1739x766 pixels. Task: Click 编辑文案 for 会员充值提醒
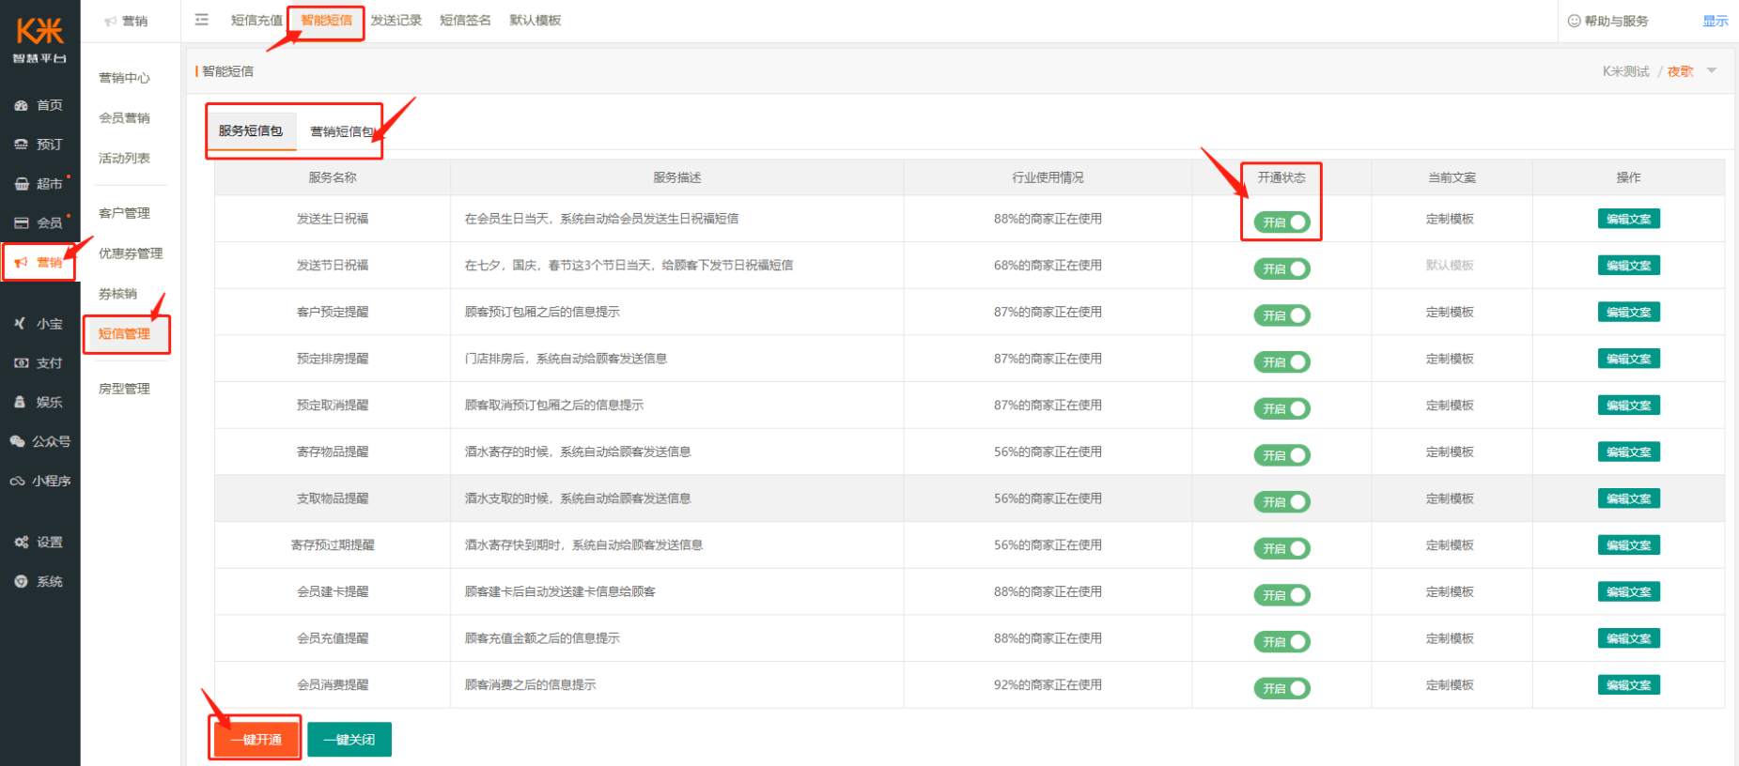click(x=1628, y=638)
